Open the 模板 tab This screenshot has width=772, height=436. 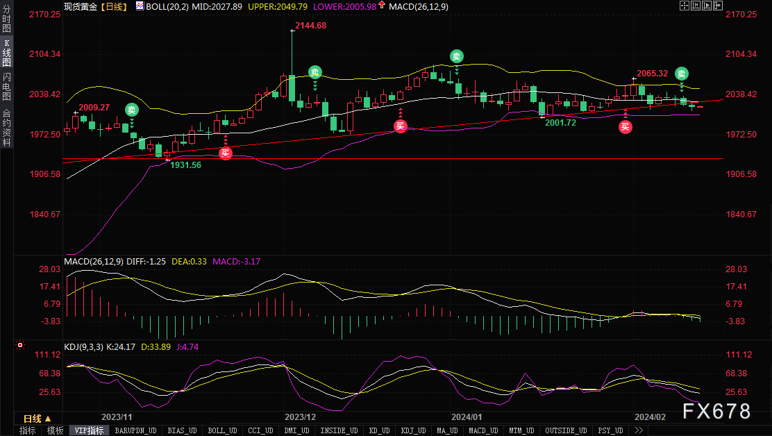55,430
